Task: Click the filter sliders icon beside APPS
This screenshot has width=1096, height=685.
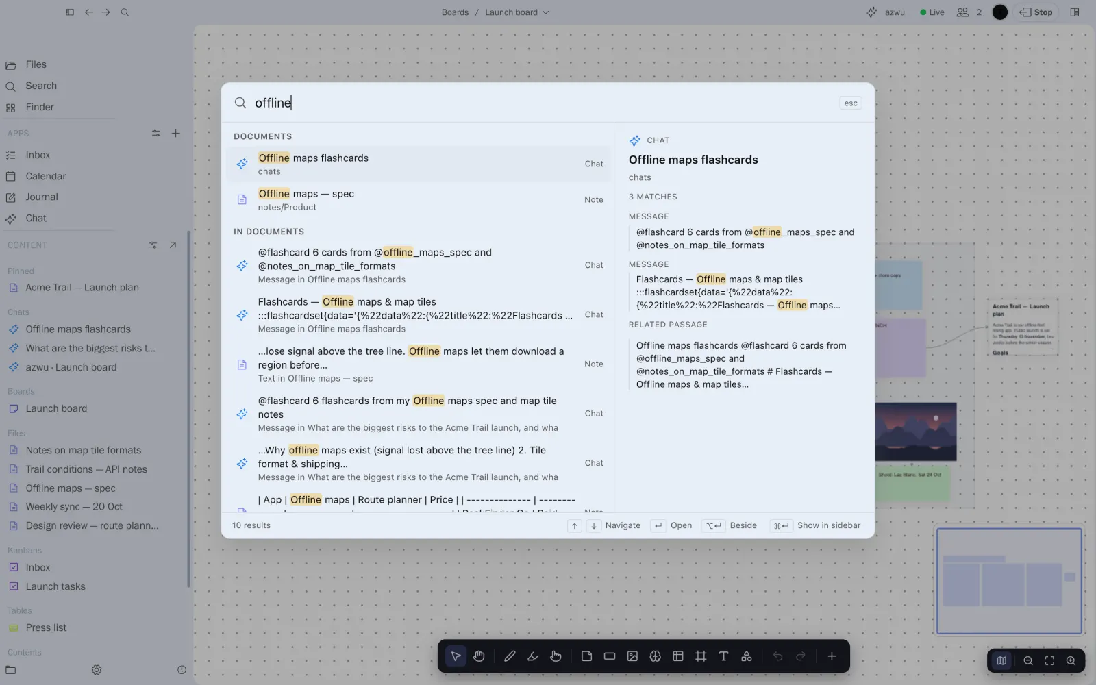Action: click(155, 133)
